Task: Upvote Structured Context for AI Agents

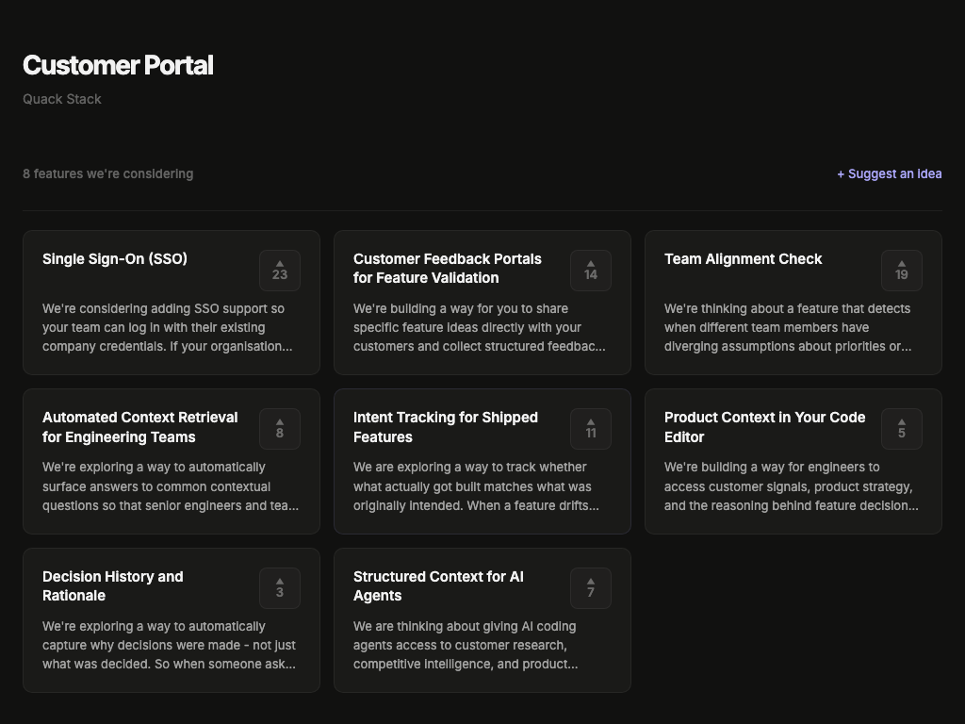Action: click(590, 588)
